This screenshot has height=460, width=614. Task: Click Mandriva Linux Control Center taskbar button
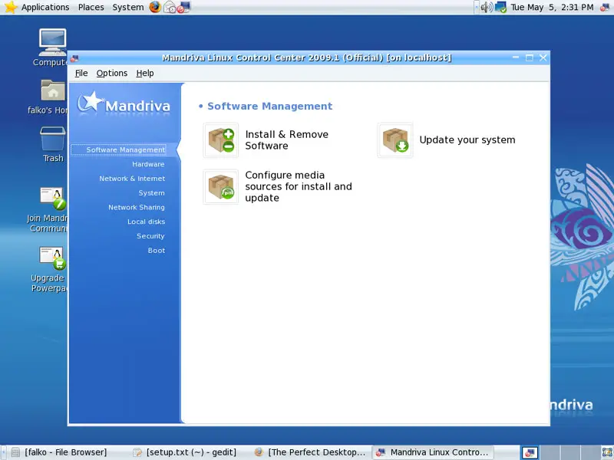433,452
